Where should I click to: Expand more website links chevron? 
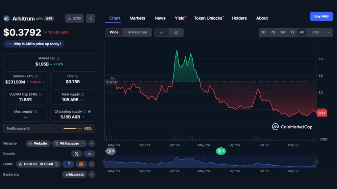[x=92, y=144]
